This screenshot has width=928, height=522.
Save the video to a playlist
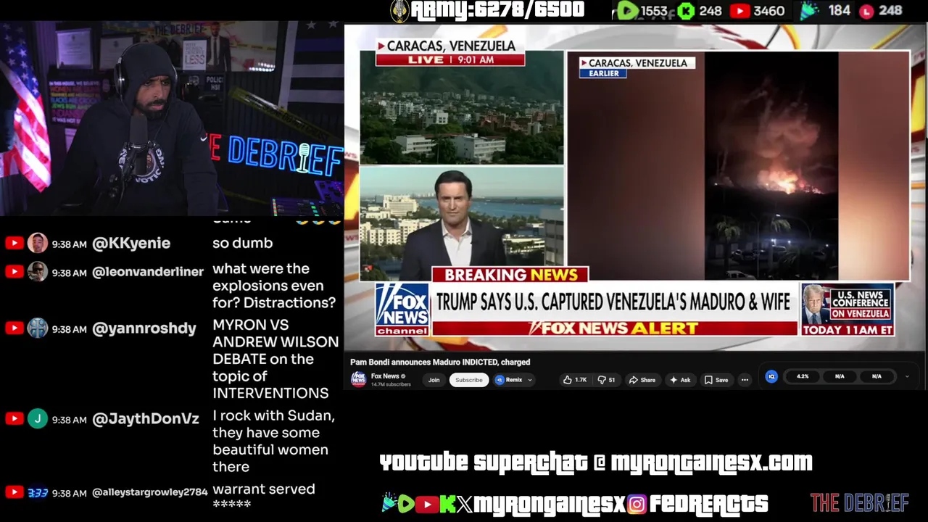coord(716,380)
